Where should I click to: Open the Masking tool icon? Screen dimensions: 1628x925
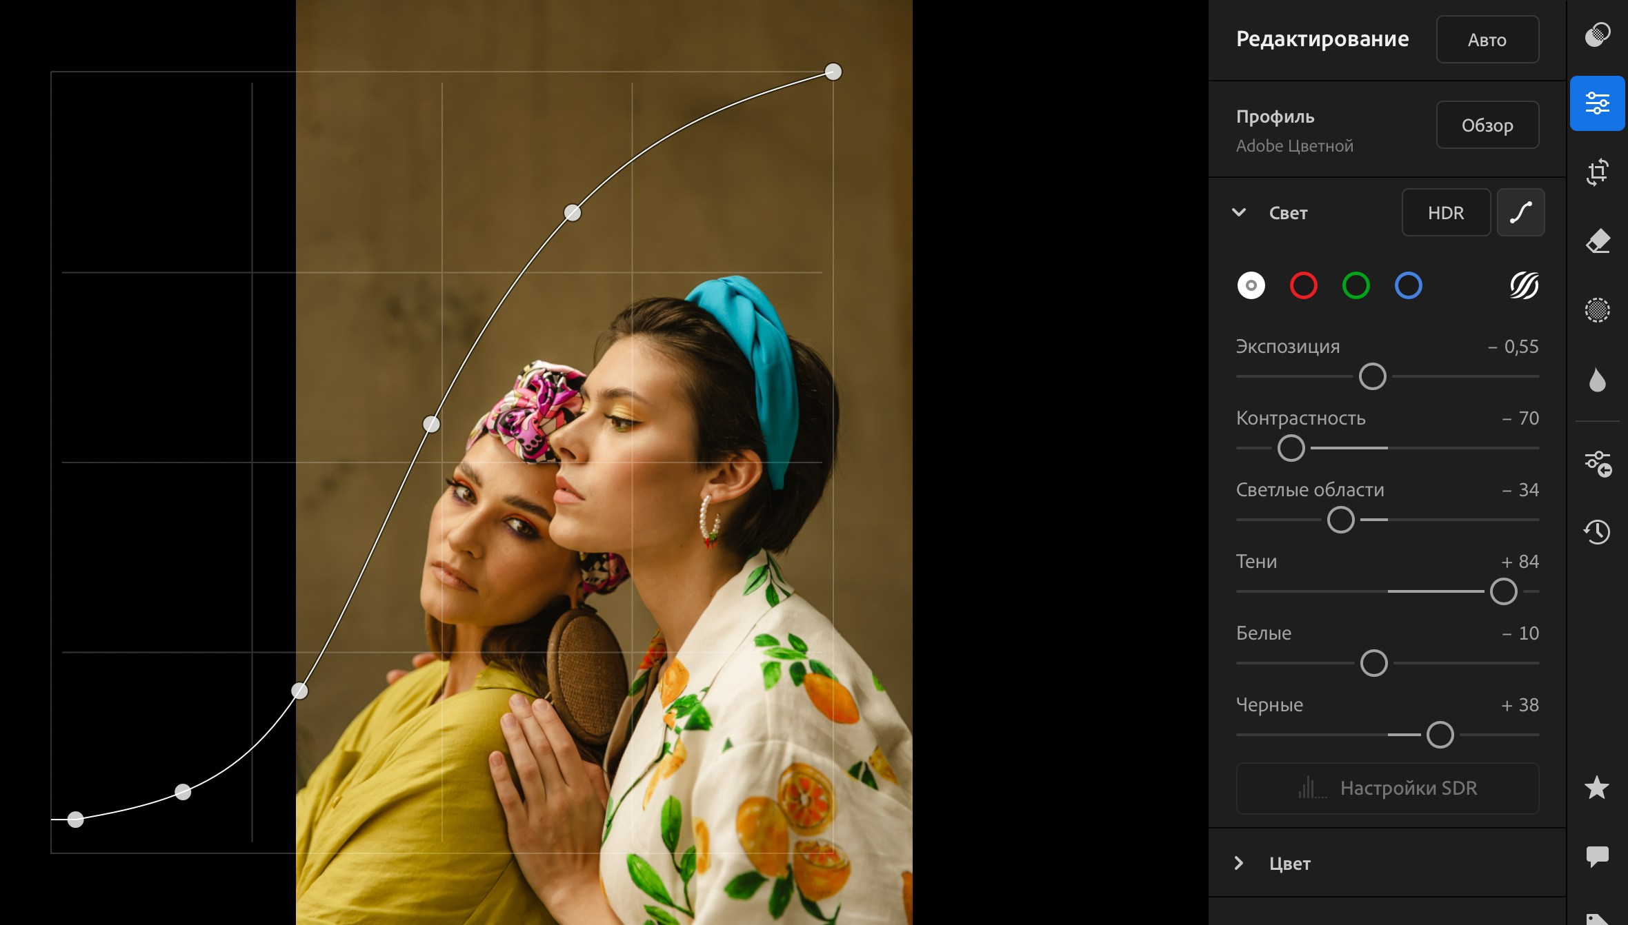point(1597,310)
